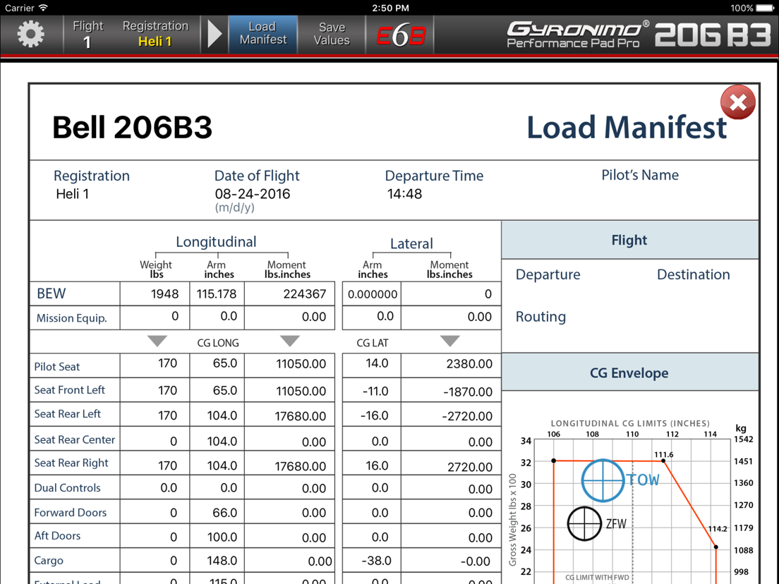Image resolution: width=779 pixels, height=584 pixels.
Task: Edit BEW lateral arm 0.000000
Action: (372, 293)
